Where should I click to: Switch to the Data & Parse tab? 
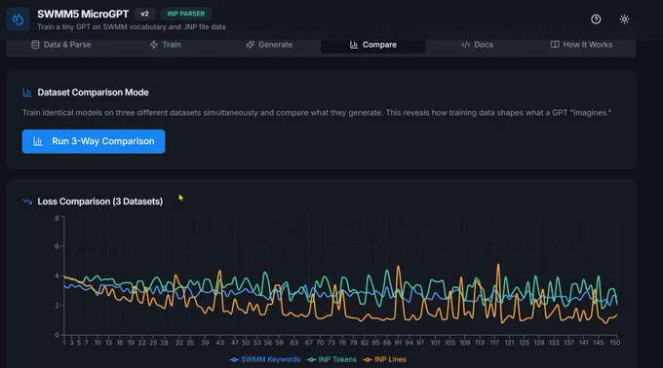point(61,45)
